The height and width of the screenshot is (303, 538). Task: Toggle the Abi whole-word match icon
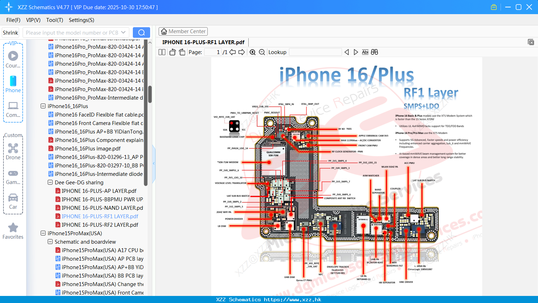click(365, 52)
